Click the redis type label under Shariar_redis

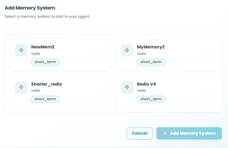pyautogui.click(x=35, y=91)
